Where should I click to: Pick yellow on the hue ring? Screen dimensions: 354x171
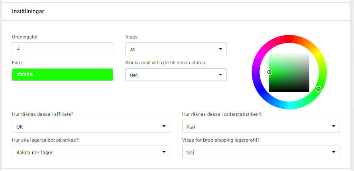point(319,55)
